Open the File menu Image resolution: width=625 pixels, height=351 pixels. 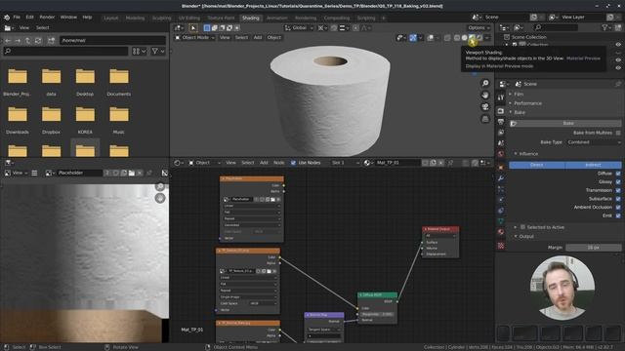pos(17,18)
